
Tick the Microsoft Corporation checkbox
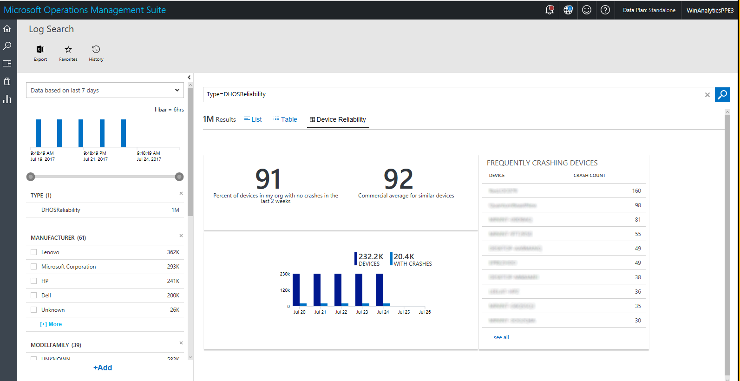point(33,267)
